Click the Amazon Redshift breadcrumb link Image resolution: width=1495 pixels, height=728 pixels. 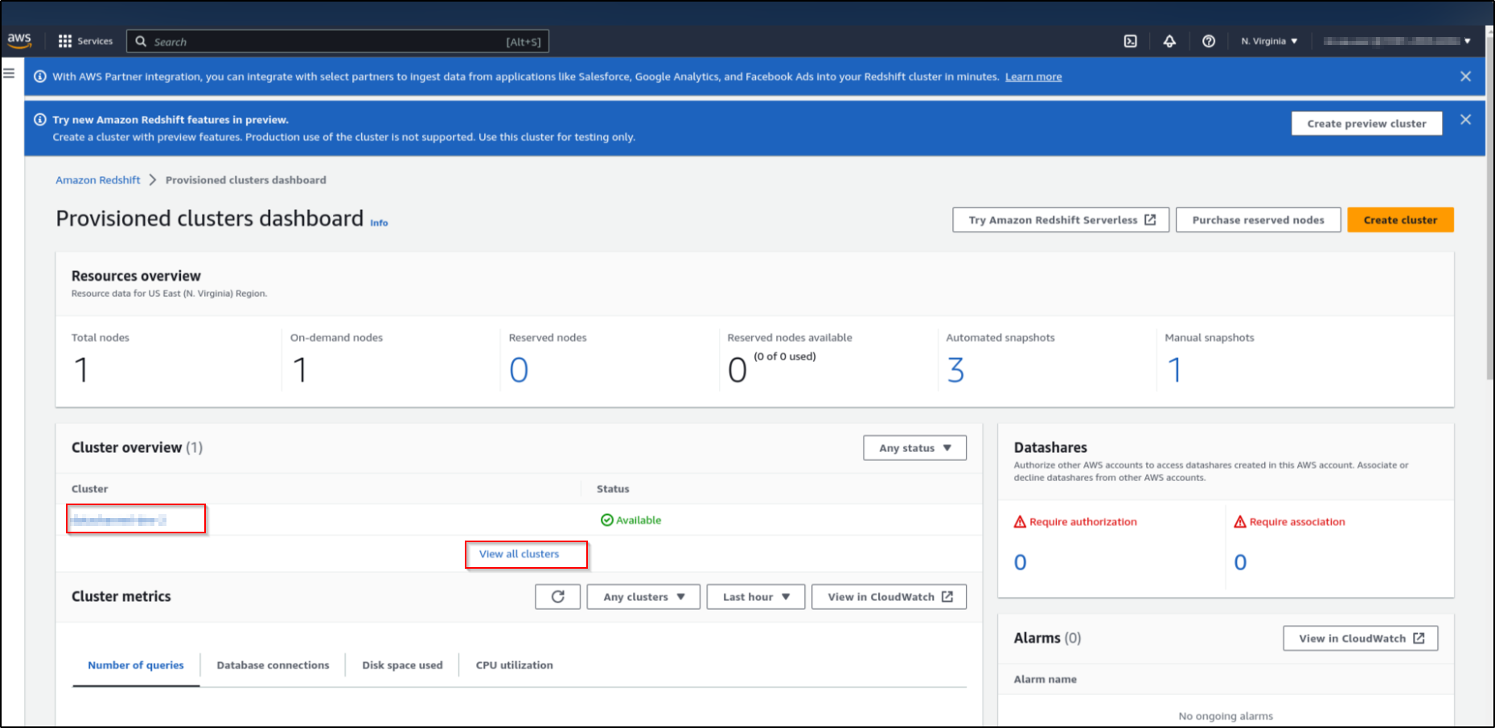coord(98,180)
